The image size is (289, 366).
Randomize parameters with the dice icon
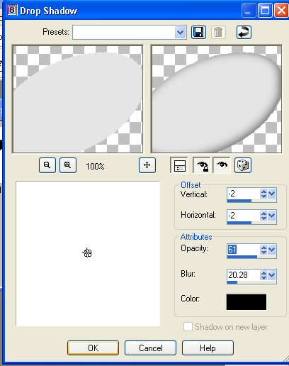(x=243, y=165)
